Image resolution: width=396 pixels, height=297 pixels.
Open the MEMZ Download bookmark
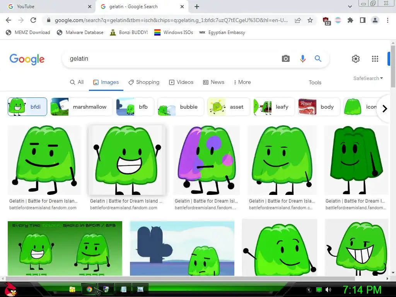tap(28, 32)
